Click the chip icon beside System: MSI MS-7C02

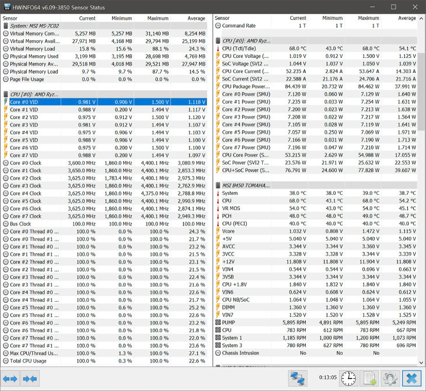tap(6, 26)
